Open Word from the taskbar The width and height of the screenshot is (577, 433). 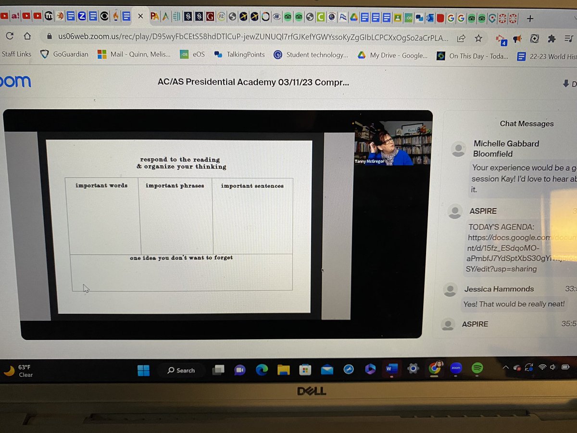[391, 369]
